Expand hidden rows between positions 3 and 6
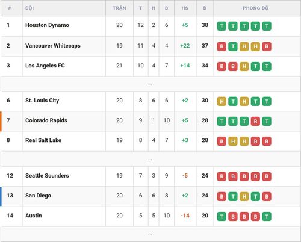This screenshot has width=301, height=242. 150,84
